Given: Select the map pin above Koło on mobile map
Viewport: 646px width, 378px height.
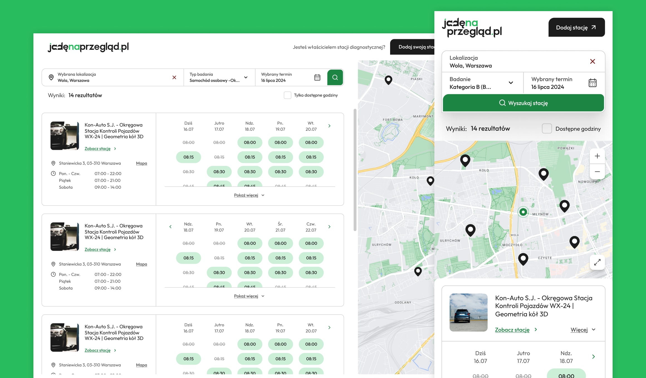Looking at the screenshot, I should (465, 160).
